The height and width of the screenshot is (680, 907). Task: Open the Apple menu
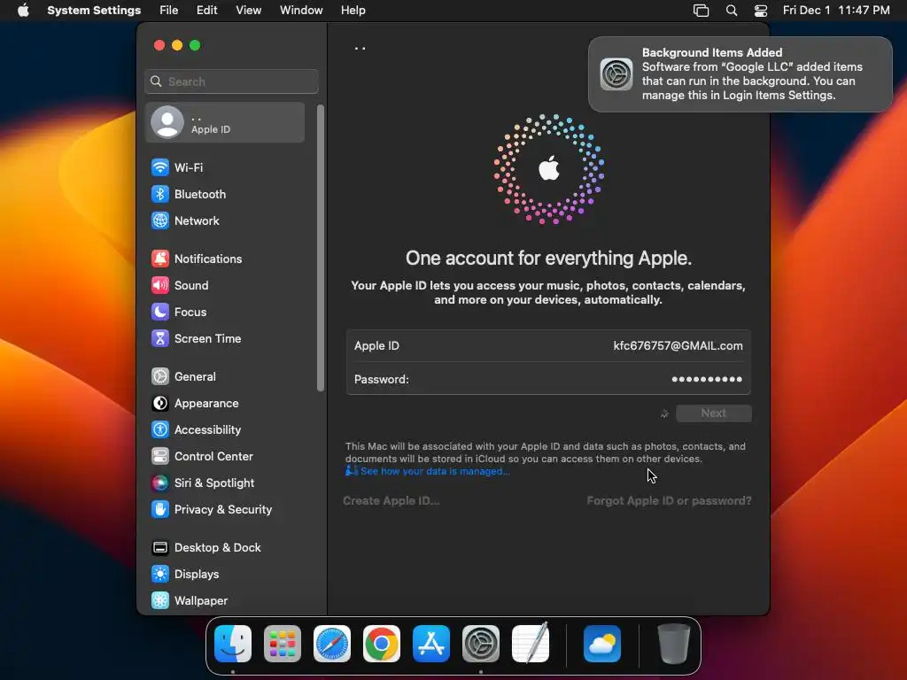pos(23,10)
